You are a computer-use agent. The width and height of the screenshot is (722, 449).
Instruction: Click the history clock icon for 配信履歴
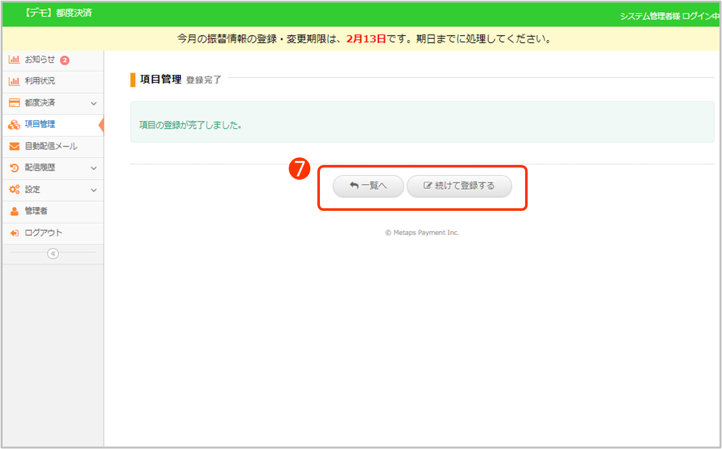coord(14,168)
